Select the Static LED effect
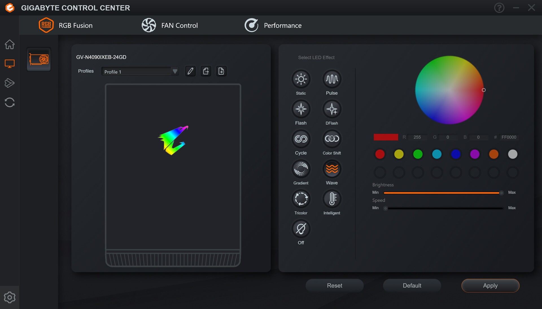542x309 pixels. click(x=301, y=79)
